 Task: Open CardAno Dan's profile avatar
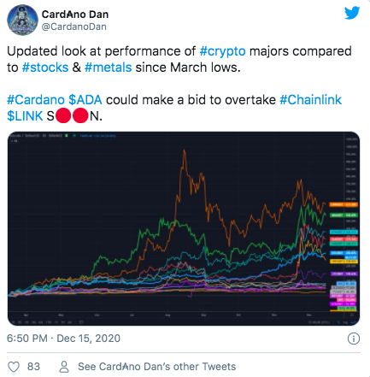[x=22, y=20]
